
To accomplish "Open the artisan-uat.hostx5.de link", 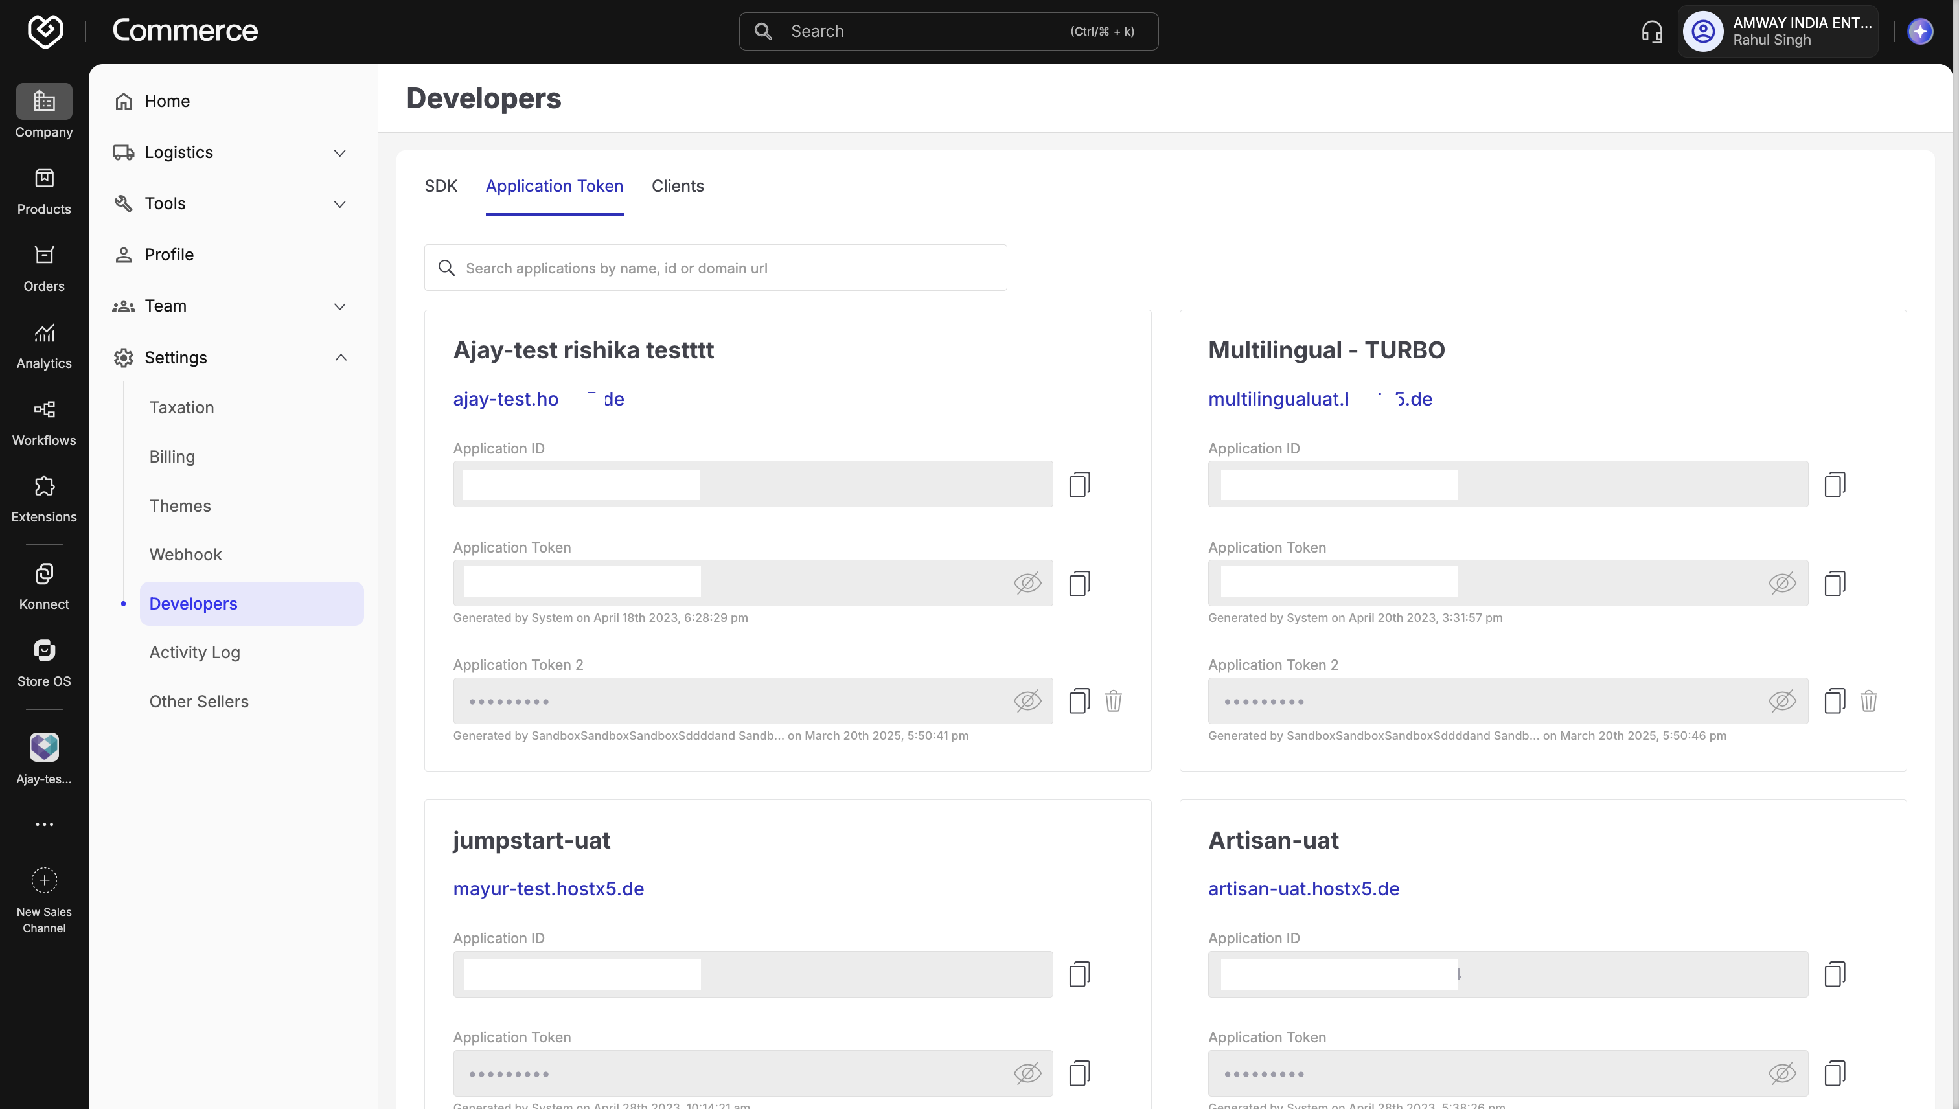I will coord(1303,888).
